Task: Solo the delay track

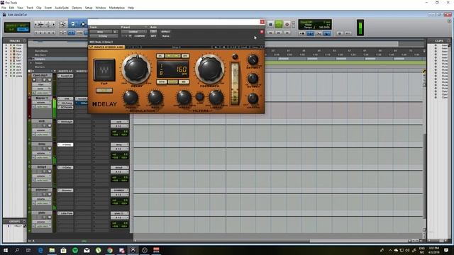Action: (44, 149)
